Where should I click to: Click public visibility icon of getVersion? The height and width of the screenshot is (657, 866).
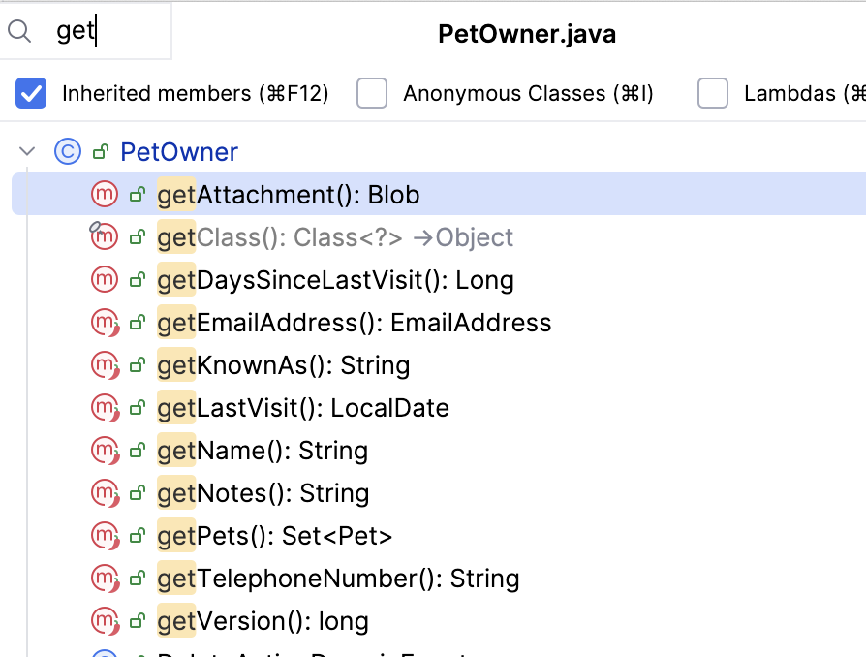[x=137, y=621]
